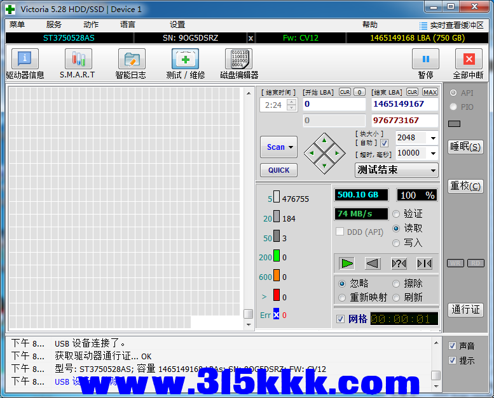Open the Drive Info (驱动器信息) panel

coord(25,59)
